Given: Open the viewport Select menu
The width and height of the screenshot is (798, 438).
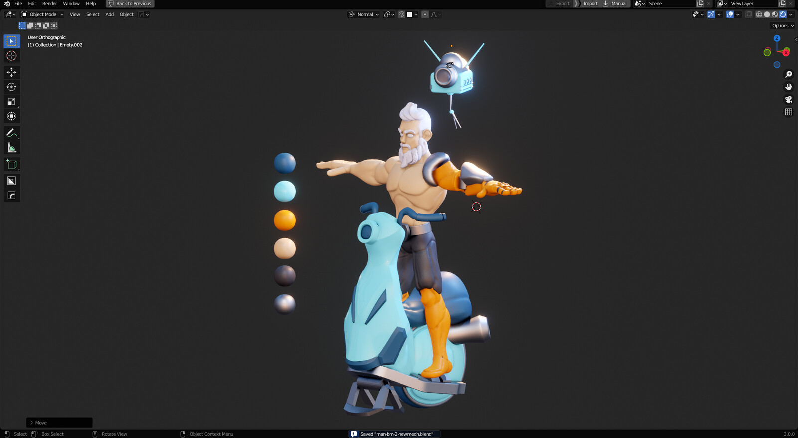Looking at the screenshot, I should point(93,14).
